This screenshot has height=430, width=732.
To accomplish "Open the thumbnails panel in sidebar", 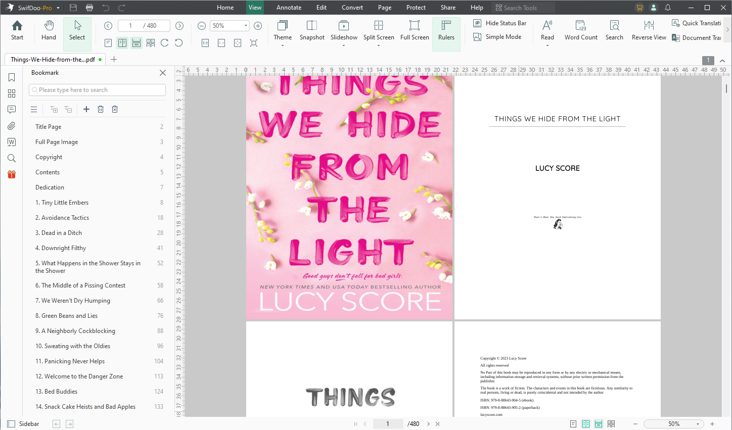I will point(12,93).
